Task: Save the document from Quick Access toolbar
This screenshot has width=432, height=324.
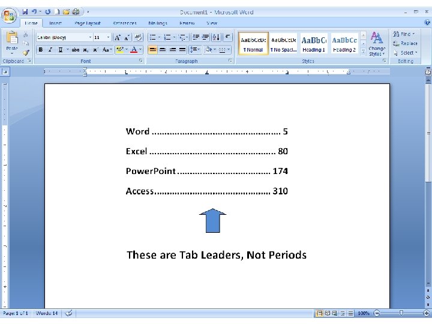Action: coord(25,12)
